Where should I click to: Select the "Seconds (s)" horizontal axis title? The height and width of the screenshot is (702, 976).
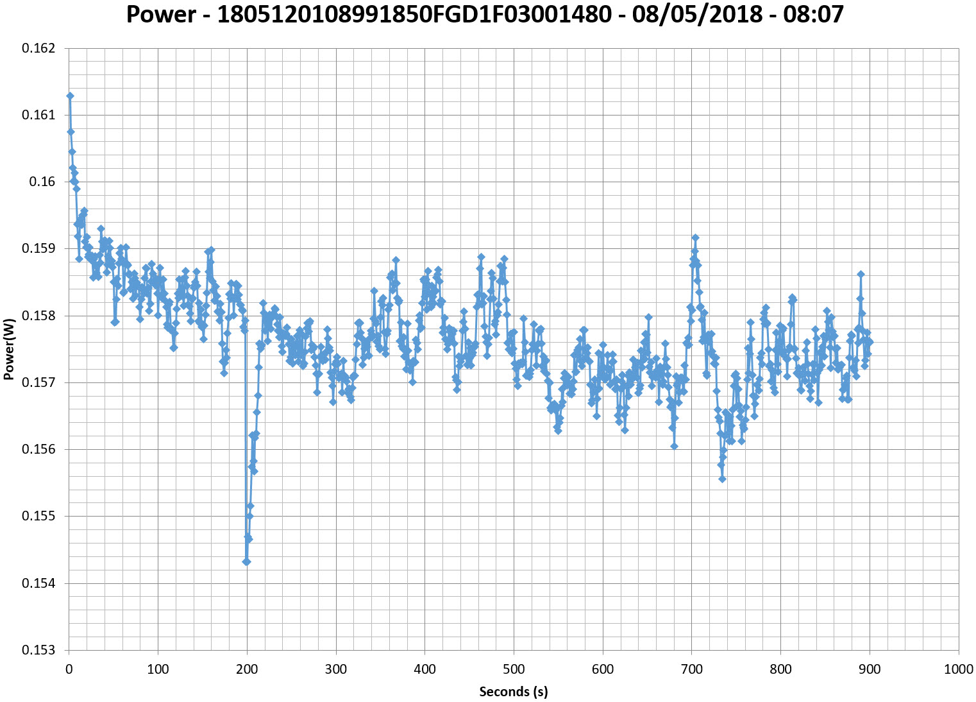[513, 691]
